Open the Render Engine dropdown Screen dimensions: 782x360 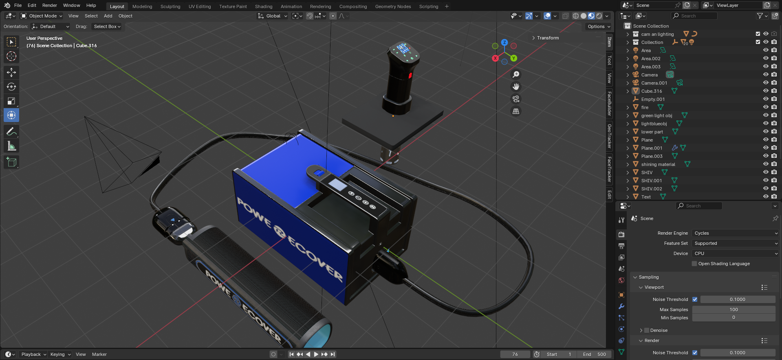pyautogui.click(x=736, y=233)
